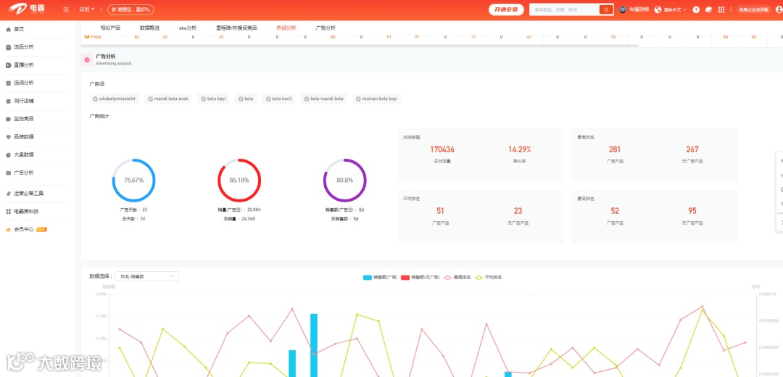Click the table's horizontal scrollbar
This screenshot has width=783, height=377.
[x=360, y=46]
